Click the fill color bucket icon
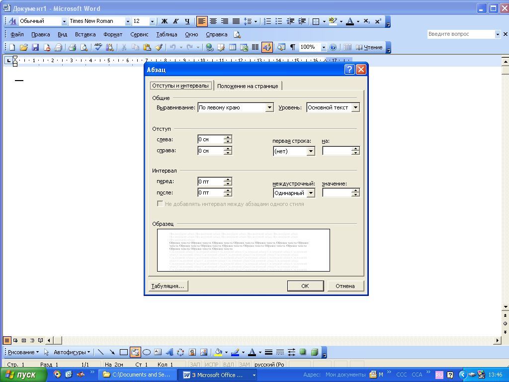 coord(219,352)
